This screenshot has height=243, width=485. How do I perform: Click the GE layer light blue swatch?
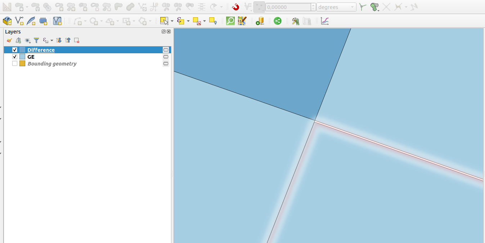pyautogui.click(x=22, y=57)
